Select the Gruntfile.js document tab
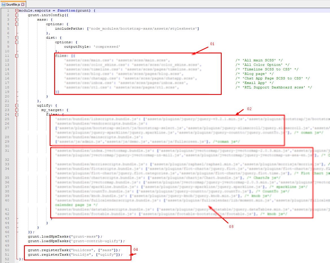 pyautogui.click(x=13, y=5)
